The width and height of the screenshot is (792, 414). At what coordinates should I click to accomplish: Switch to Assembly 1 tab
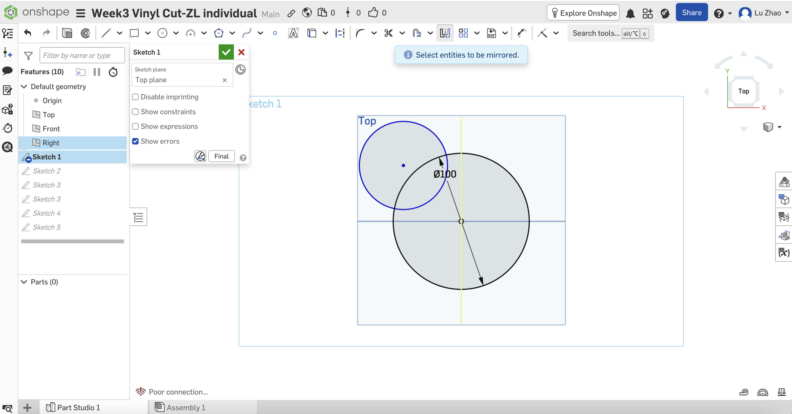186,407
